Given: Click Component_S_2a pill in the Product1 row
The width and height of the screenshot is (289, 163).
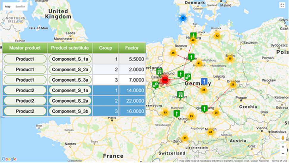Looking at the screenshot, I should [x=70, y=70].
